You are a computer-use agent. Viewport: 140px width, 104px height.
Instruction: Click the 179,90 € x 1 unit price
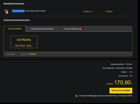coord(88,11)
